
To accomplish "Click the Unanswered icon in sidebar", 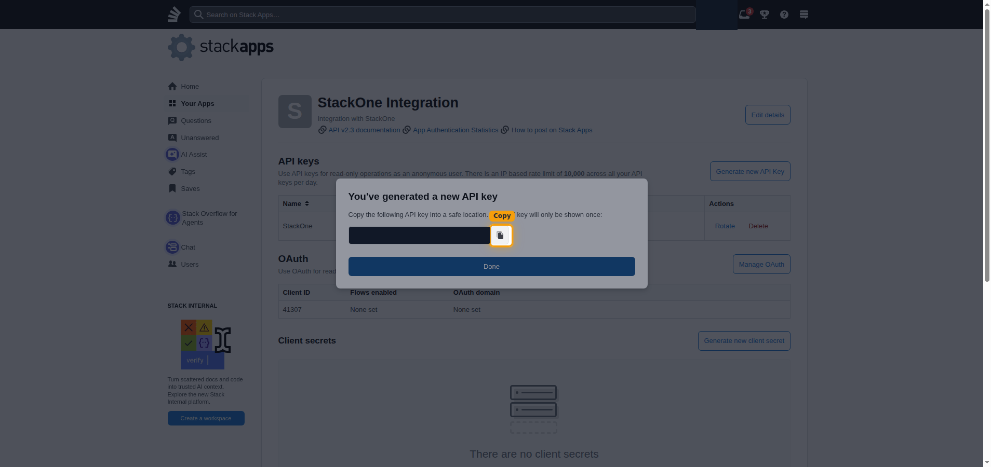I will 172,138.
